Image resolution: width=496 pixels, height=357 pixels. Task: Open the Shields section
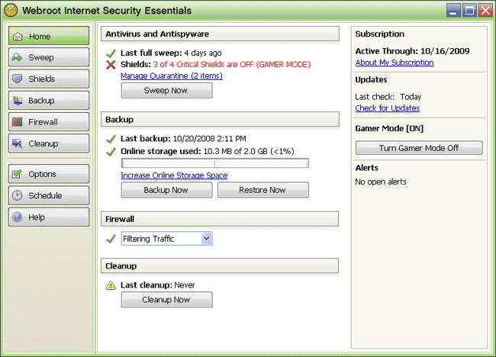click(49, 79)
